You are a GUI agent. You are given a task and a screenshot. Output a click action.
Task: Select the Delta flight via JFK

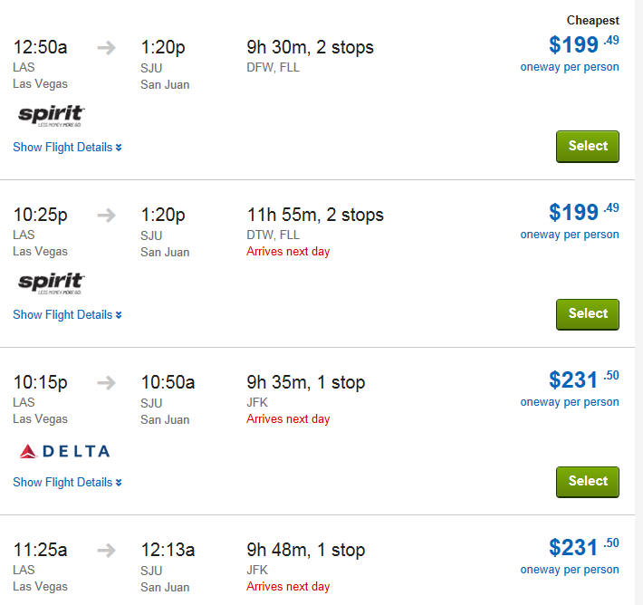coord(588,482)
